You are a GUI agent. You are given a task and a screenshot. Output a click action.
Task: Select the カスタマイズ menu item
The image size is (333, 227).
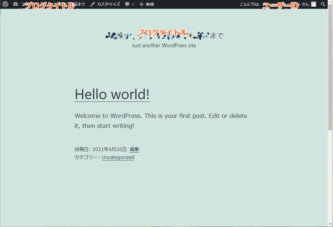(108, 4)
